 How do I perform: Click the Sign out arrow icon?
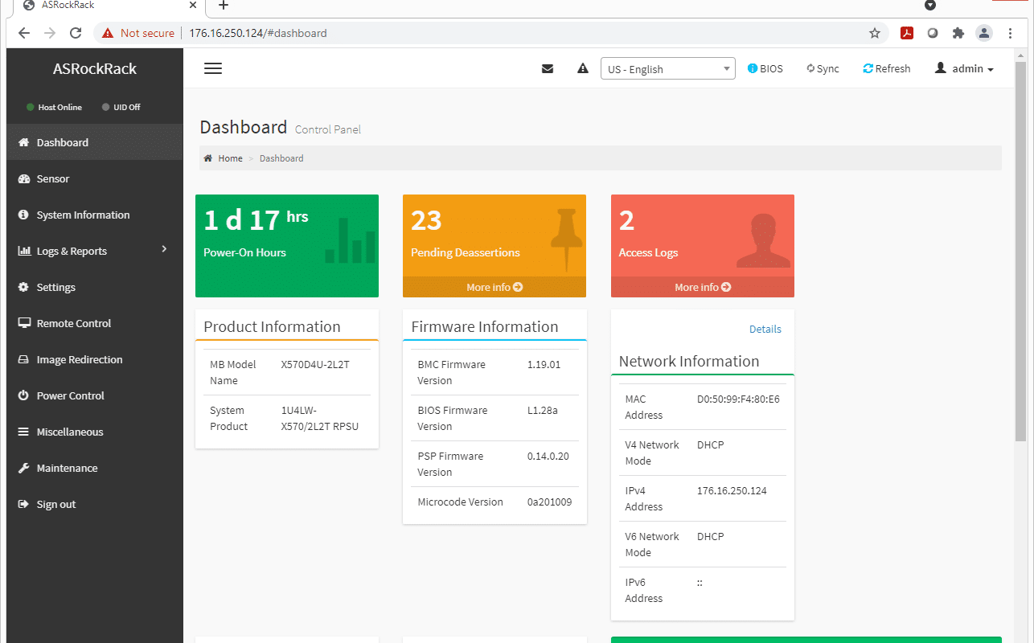(x=23, y=504)
